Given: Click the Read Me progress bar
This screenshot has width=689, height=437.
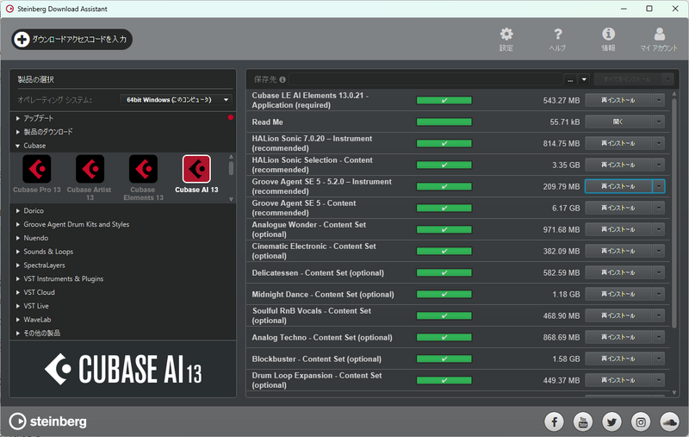Looking at the screenshot, I should click(444, 122).
